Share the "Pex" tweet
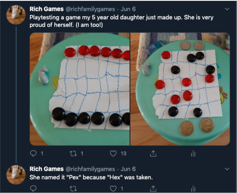This screenshot has width=237, height=193. point(153,189)
